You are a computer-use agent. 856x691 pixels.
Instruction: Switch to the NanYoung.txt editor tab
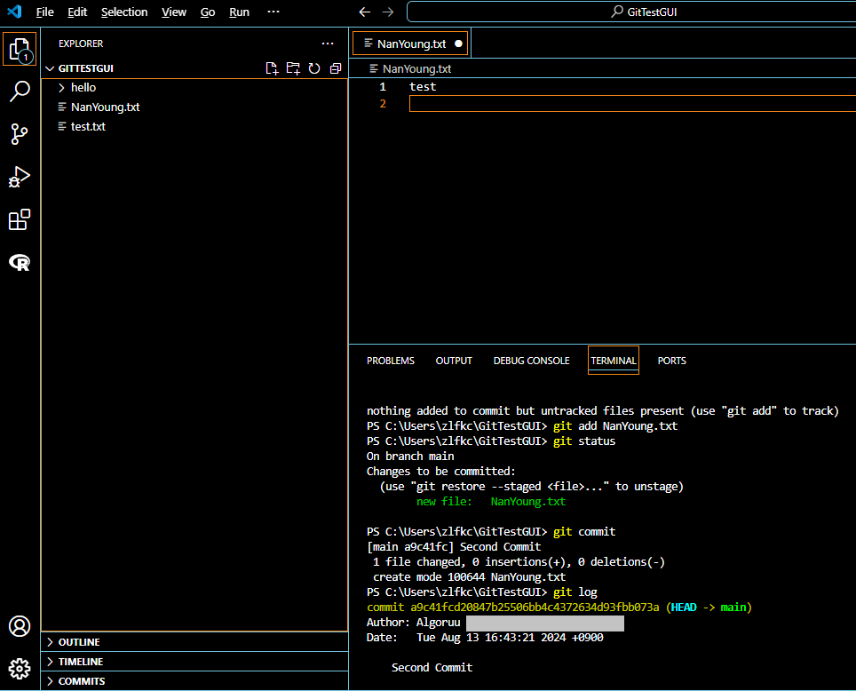coord(411,44)
